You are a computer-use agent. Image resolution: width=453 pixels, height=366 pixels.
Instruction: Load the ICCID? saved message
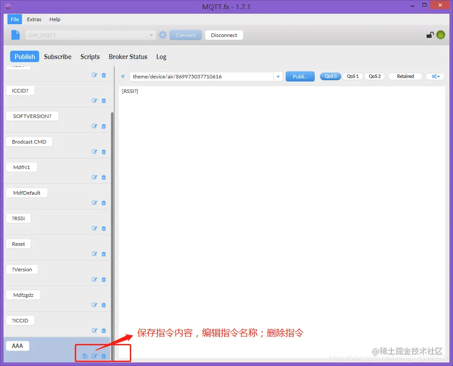coord(20,91)
